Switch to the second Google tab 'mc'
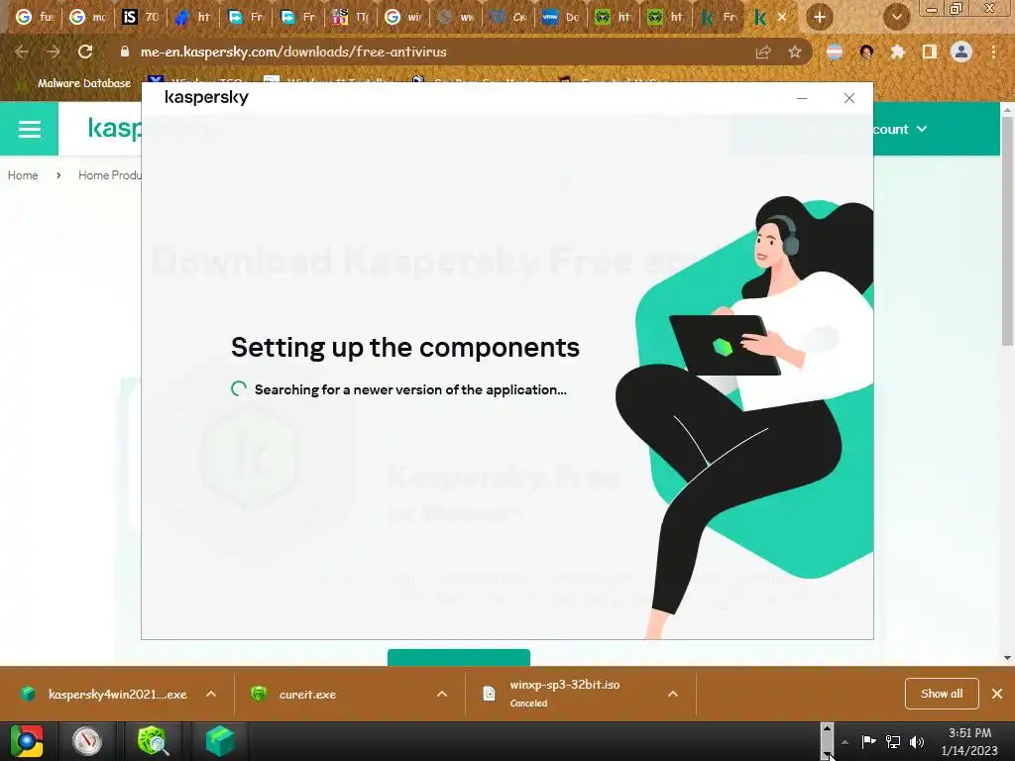The height and width of the screenshot is (761, 1015). pos(87,17)
